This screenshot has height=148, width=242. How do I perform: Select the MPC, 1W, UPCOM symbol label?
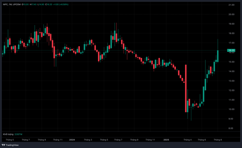click(x=12, y=5)
